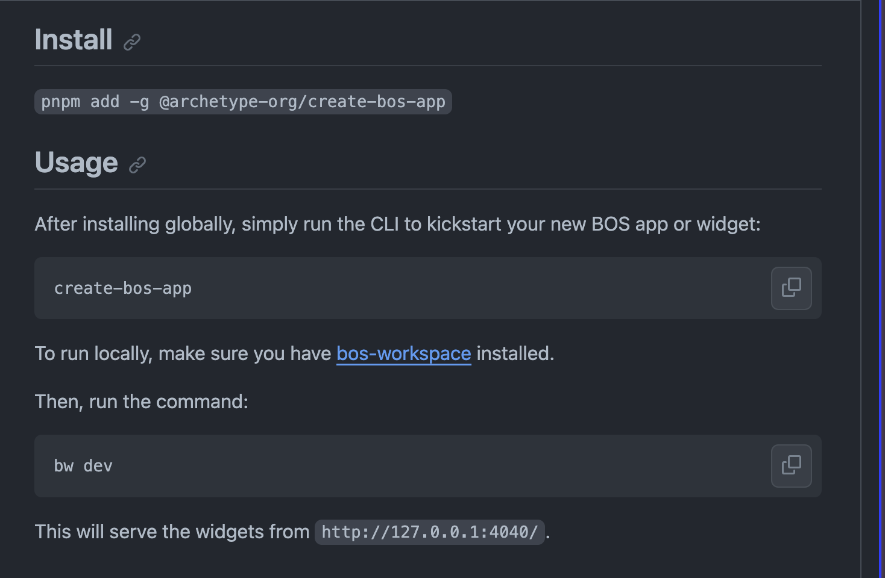Select the http://127.0.0.1:4040/ code snippet

[430, 532]
